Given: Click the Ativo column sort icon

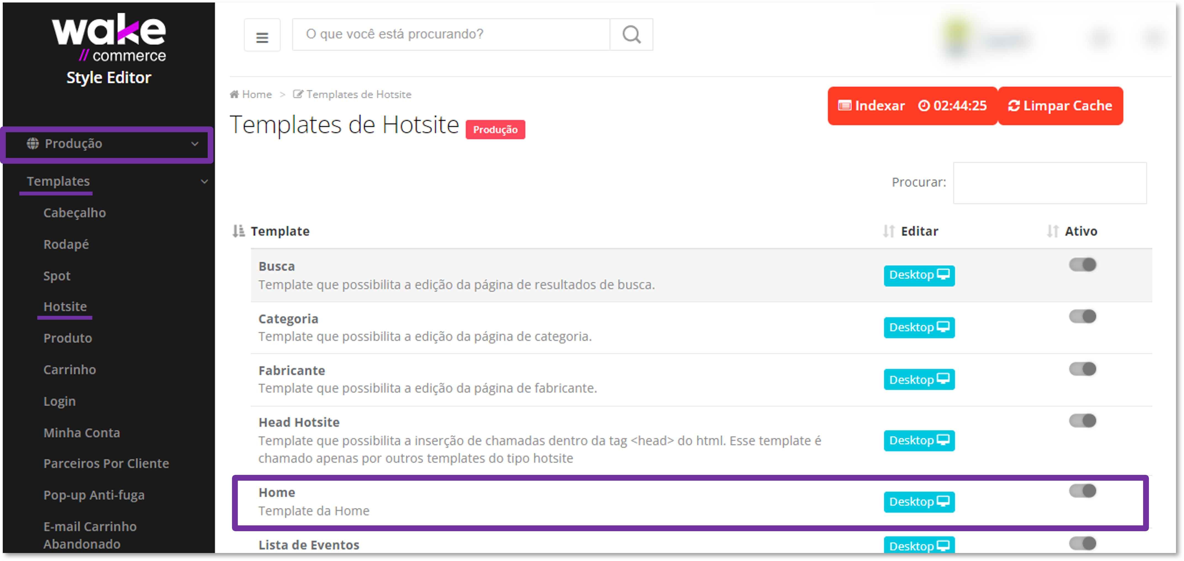Looking at the screenshot, I should [x=1052, y=231].
